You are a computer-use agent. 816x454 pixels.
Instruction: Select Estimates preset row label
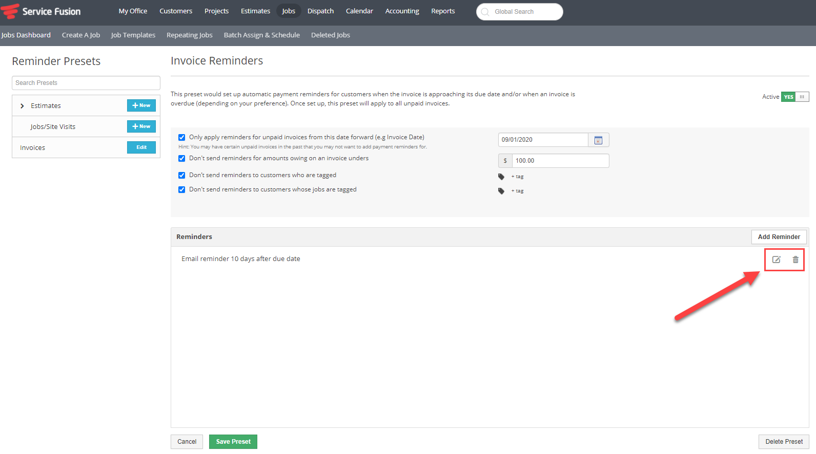(x=46, y=106)
